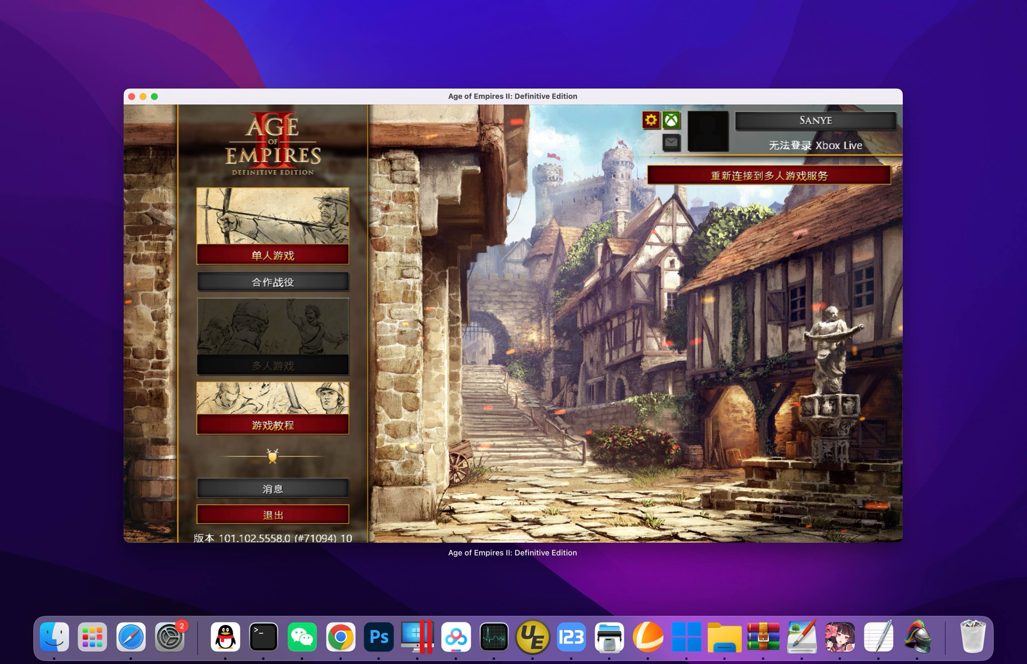
Task: Click the player profile avatar
Action: tap(708, 131)
